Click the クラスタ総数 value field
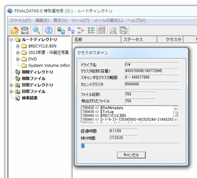The image size is (197, 178). pos(152,71)
